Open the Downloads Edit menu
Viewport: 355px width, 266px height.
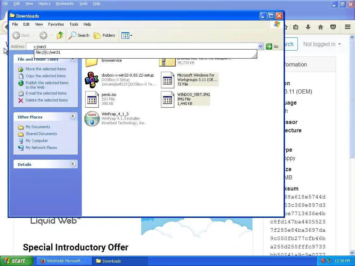click(26, 24)
